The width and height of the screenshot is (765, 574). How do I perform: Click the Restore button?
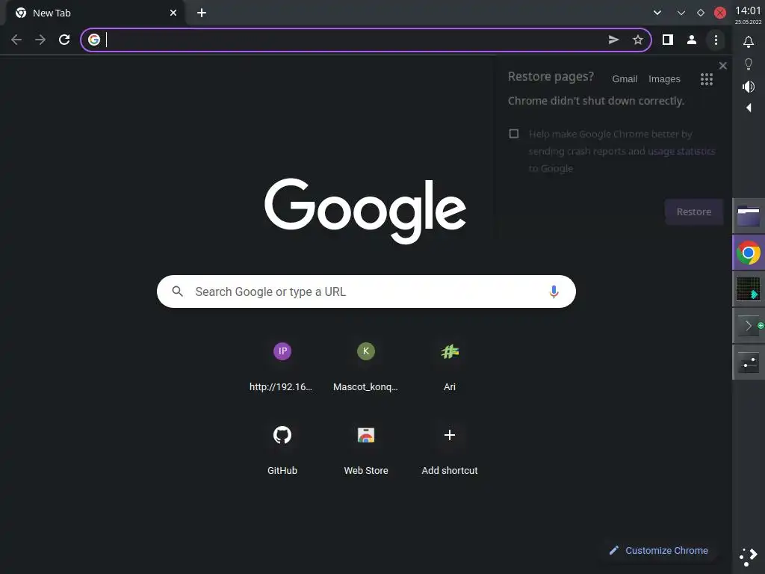pos(694,212)
